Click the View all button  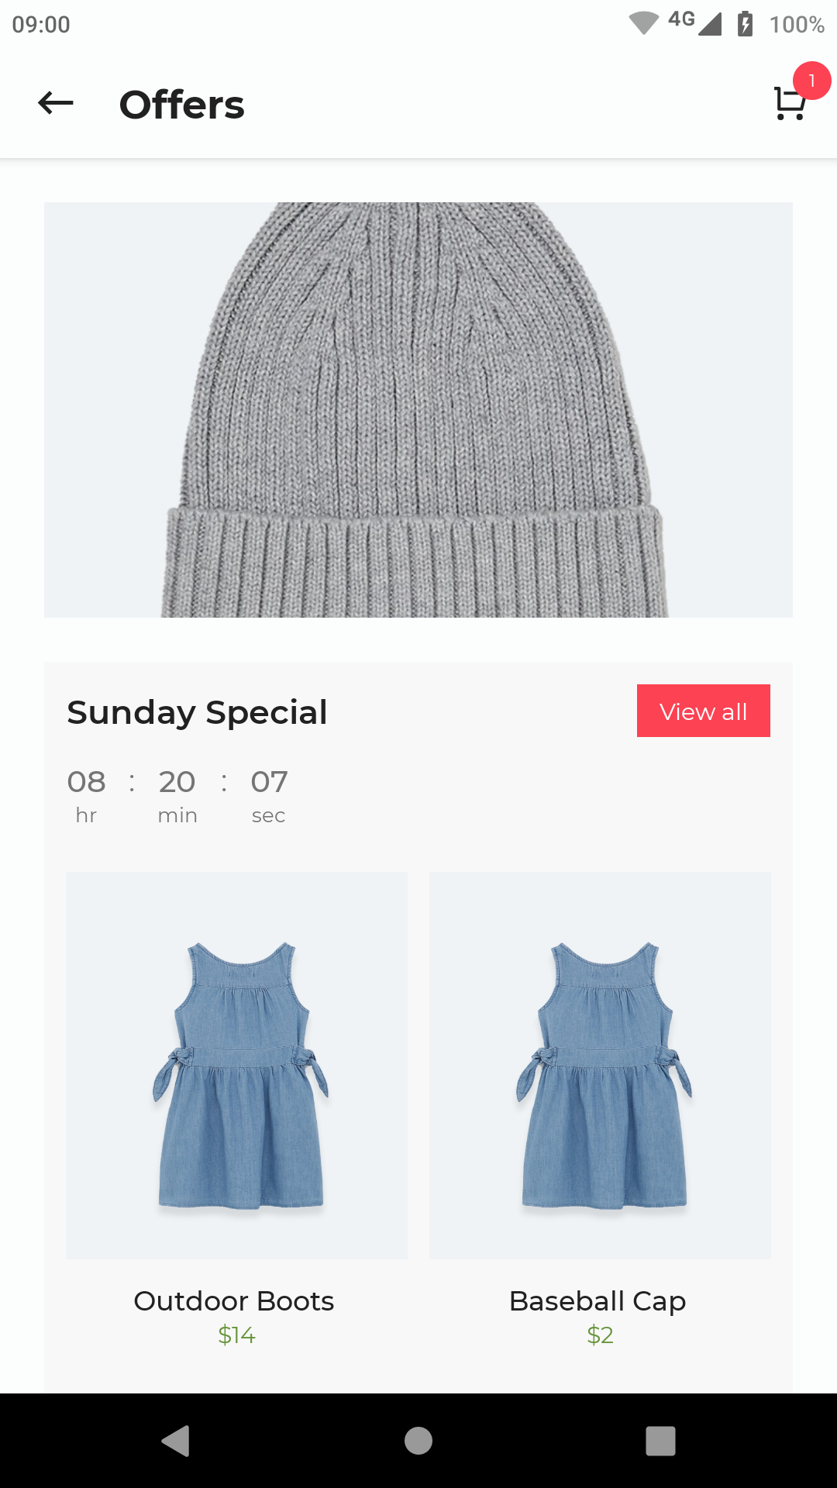click(704, 711)
